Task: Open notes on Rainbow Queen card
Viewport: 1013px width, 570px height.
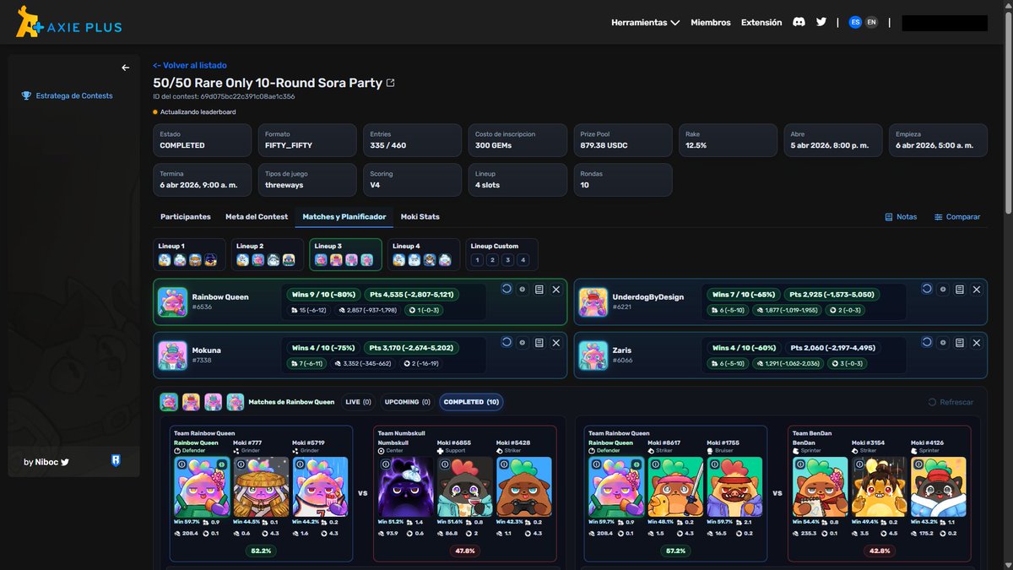Action: pyautogui.click(x=539, y=289)
